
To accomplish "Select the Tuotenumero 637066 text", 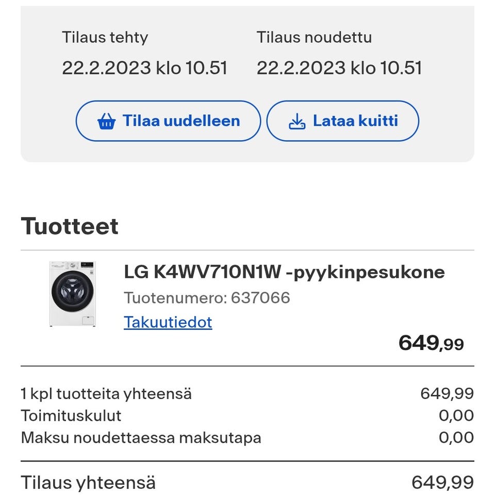I will point(207,297).
